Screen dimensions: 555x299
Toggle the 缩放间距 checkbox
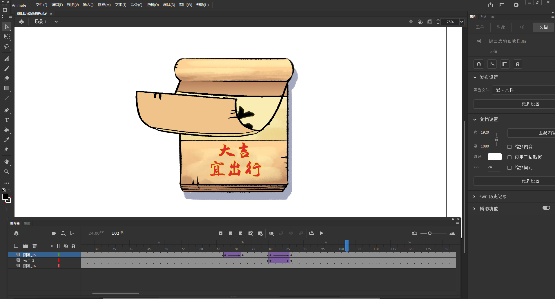[x=509, y=168]
